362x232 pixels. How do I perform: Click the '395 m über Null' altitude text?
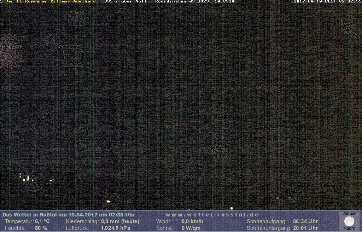[x=125, y=1]
